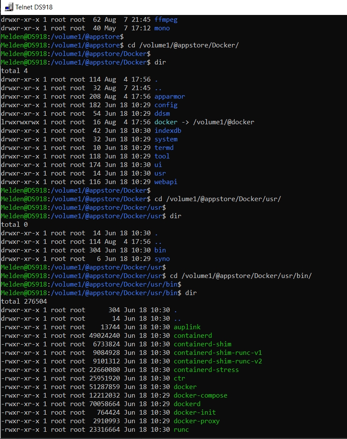Select the 'apparmor' folder name
347x439 pixels.
169,97
